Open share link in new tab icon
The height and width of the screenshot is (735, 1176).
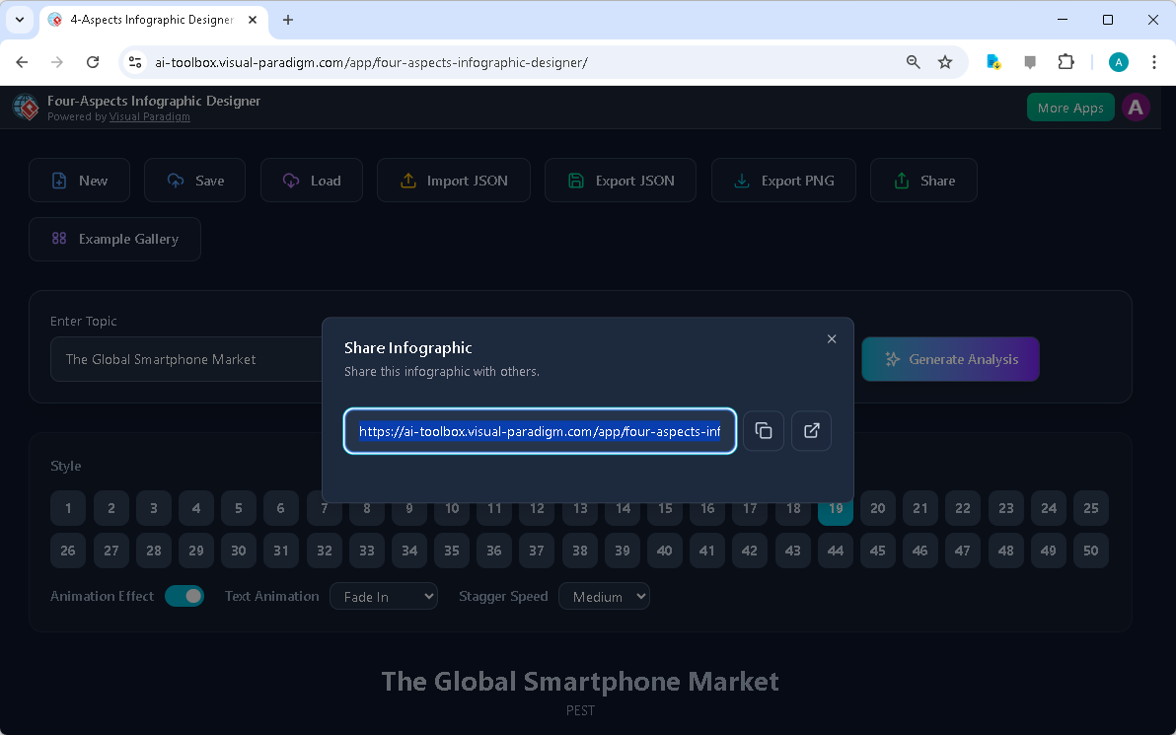pos(810,431)
